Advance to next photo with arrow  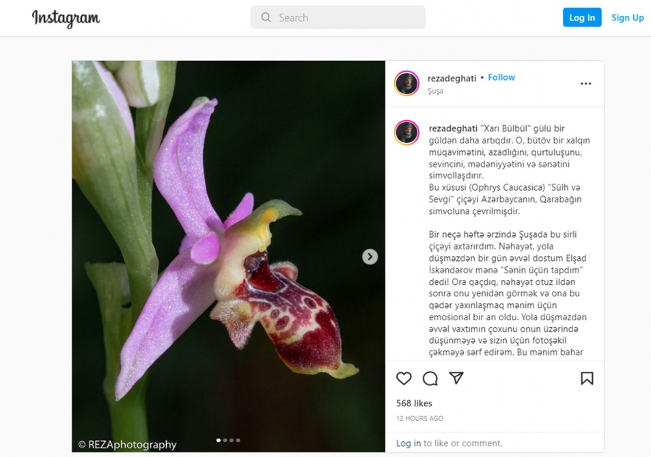coord(370,257)
